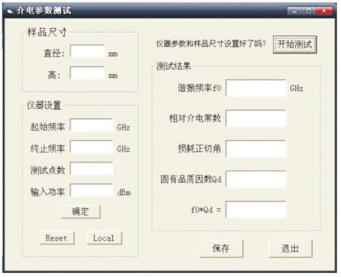
Task: Select the 起始频率 start frequency field
Action: coord(91,126)
